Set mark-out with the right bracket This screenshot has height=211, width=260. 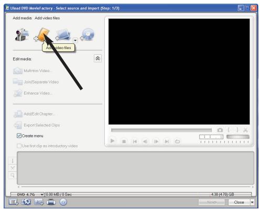237,130
